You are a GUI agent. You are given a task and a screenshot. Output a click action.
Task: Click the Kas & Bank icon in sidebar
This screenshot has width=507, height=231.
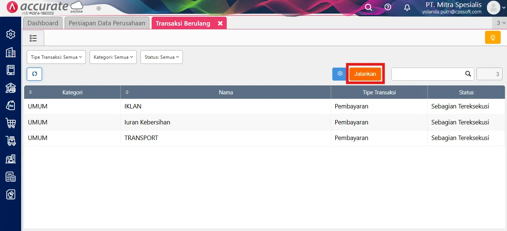(10, 88)
